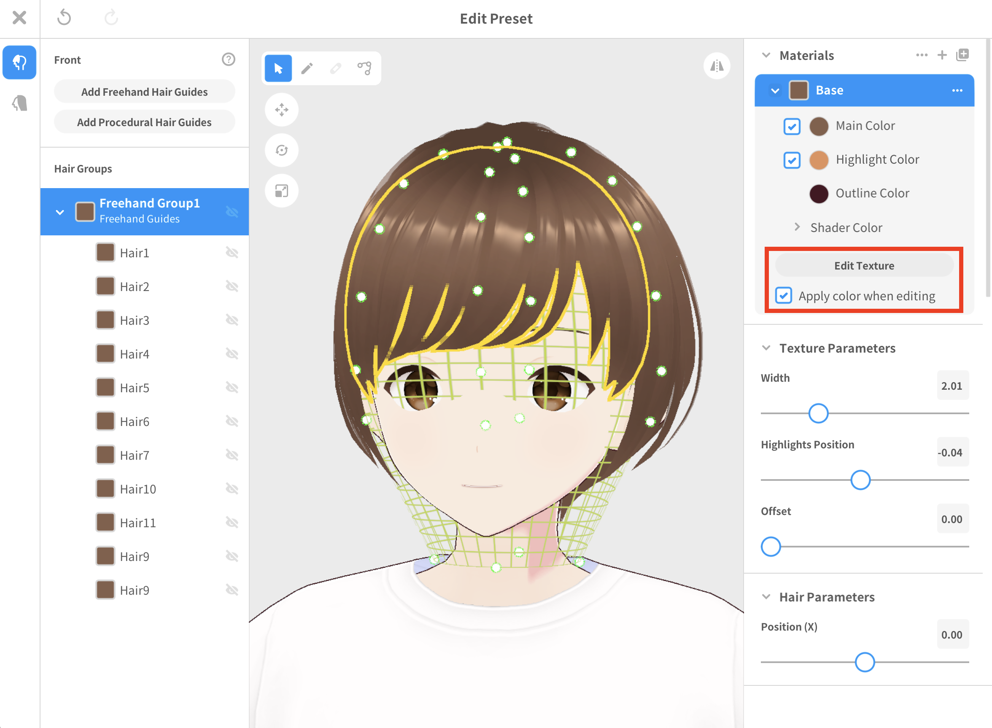The height and width of the screenshot is (728, 992).
Task: Toggle visibility of Hair4
Action: tap(232, 354)
